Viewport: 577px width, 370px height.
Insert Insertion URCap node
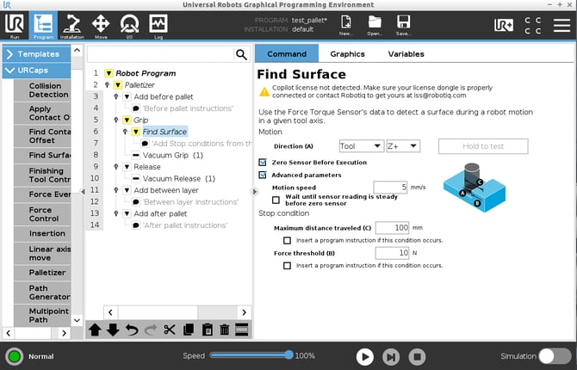[x=42, y=233]
